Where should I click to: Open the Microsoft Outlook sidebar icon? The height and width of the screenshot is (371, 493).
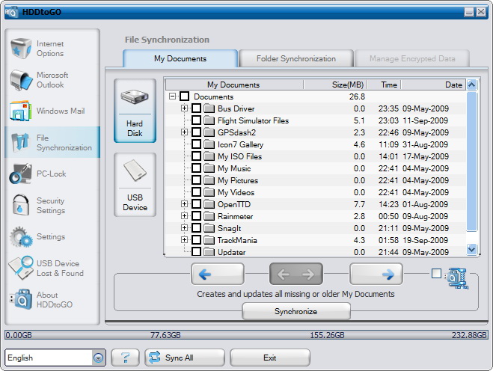(x=21, y=80)
